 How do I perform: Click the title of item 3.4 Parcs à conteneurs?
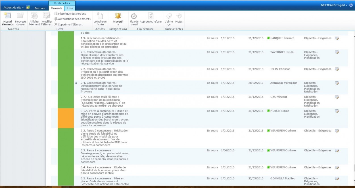(x=103, y=170)
